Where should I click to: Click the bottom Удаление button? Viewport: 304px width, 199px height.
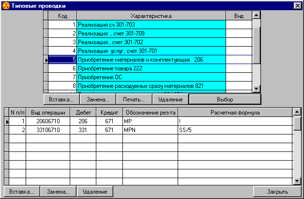[94, 192]
